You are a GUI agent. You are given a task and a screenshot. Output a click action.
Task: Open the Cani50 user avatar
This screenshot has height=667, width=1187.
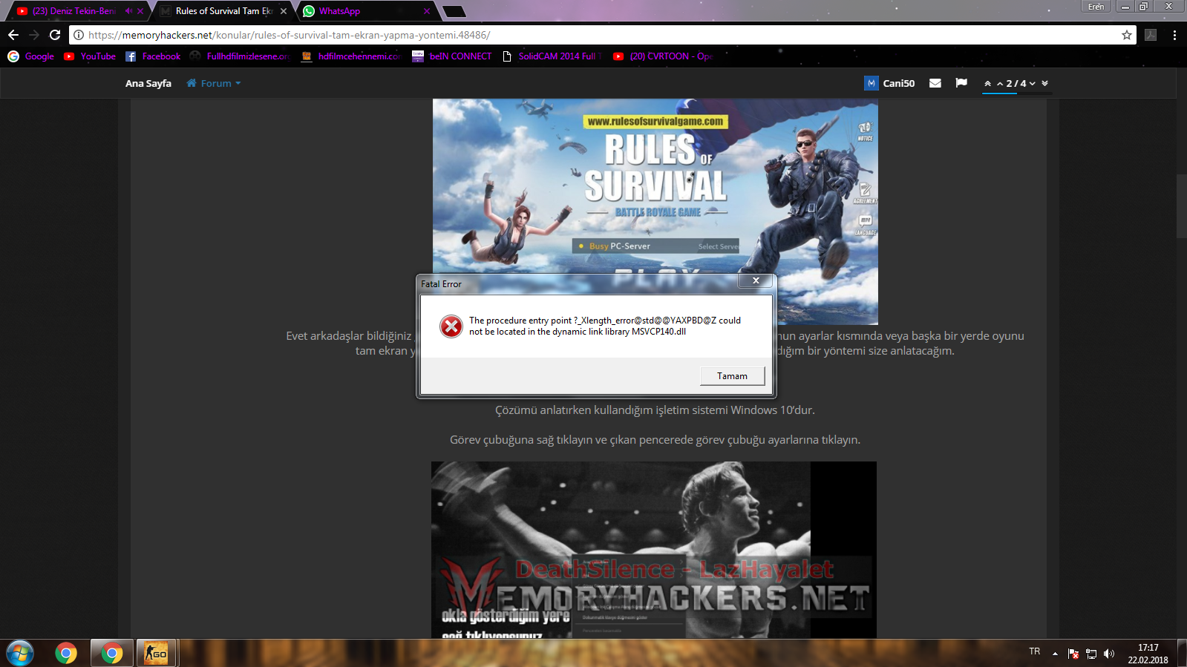[872, 83]
